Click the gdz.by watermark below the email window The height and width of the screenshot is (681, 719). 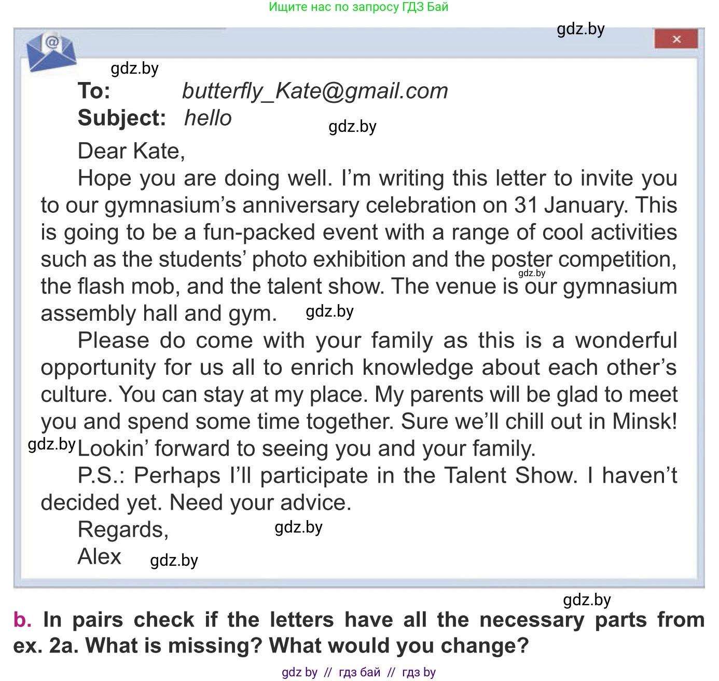[x=587, y=600]
